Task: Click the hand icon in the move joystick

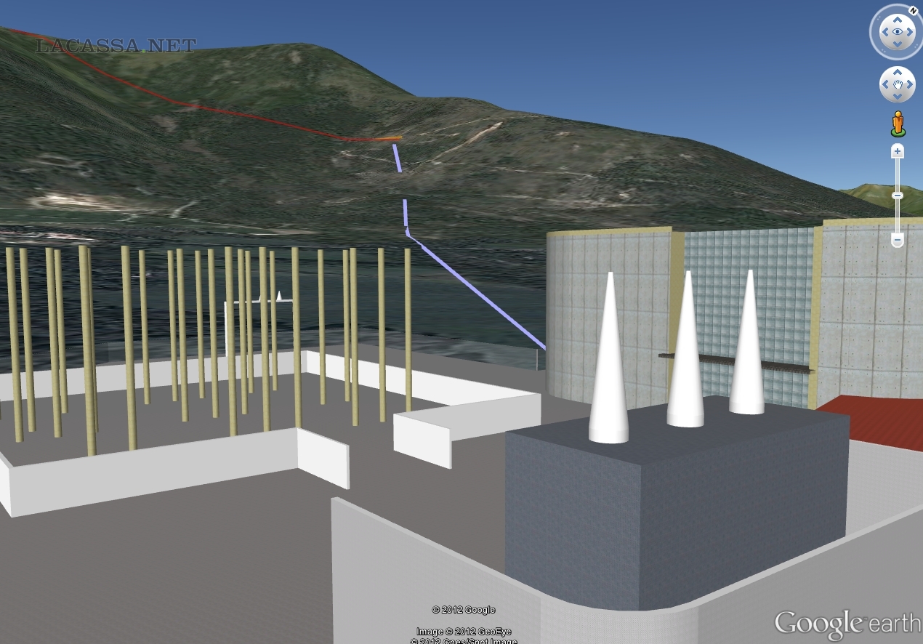Action: tap(898, 84)
